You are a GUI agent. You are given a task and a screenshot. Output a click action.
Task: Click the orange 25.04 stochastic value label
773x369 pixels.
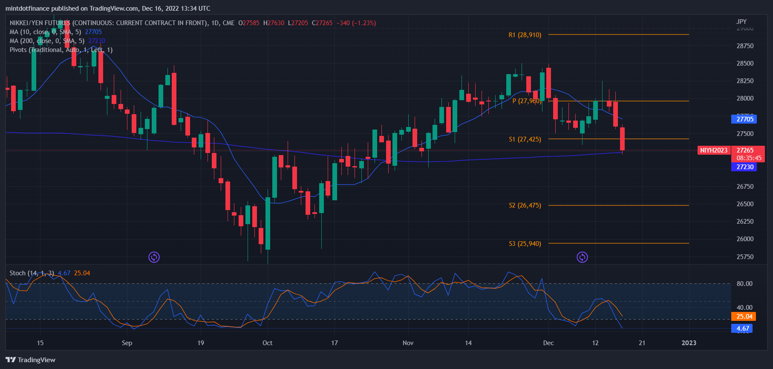coord(744,317)
